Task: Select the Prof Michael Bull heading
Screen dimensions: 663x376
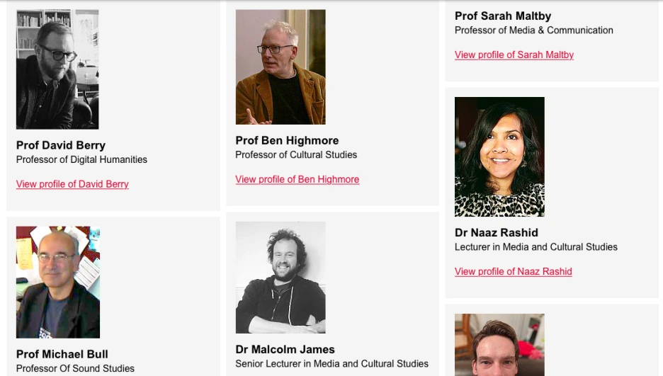Action: (62, 354)
